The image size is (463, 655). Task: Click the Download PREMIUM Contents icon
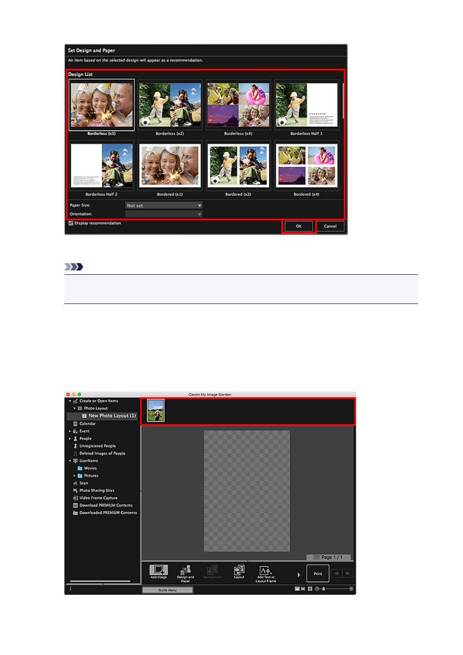pyautogui.click(x=75, y=505)
